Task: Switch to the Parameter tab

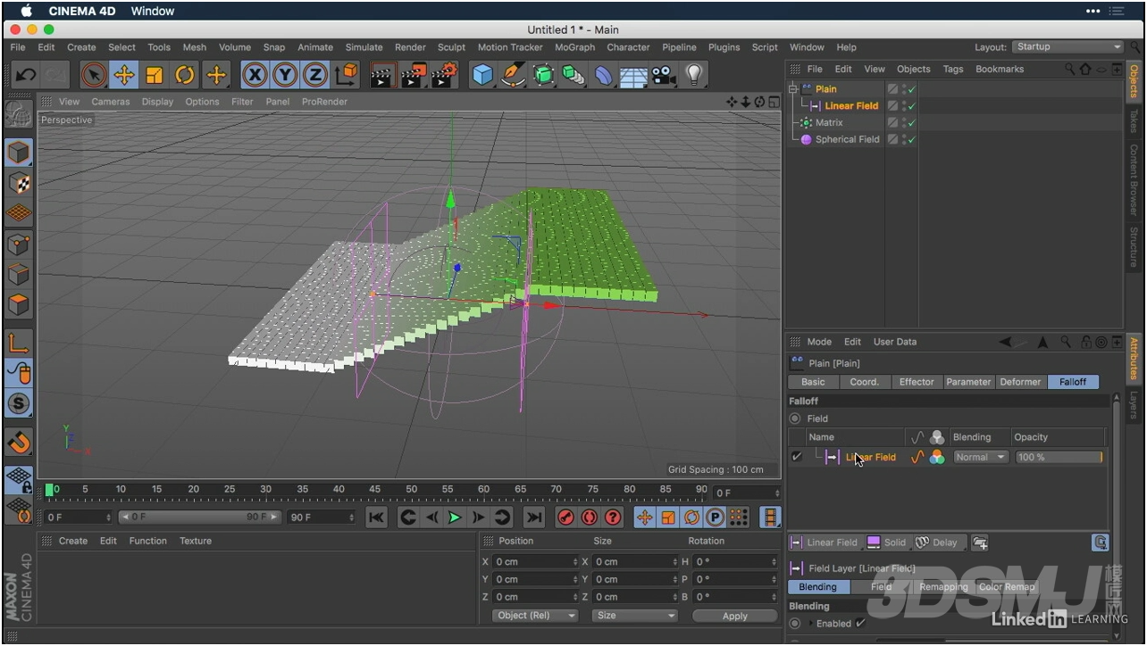Action: tap(968, 382)
